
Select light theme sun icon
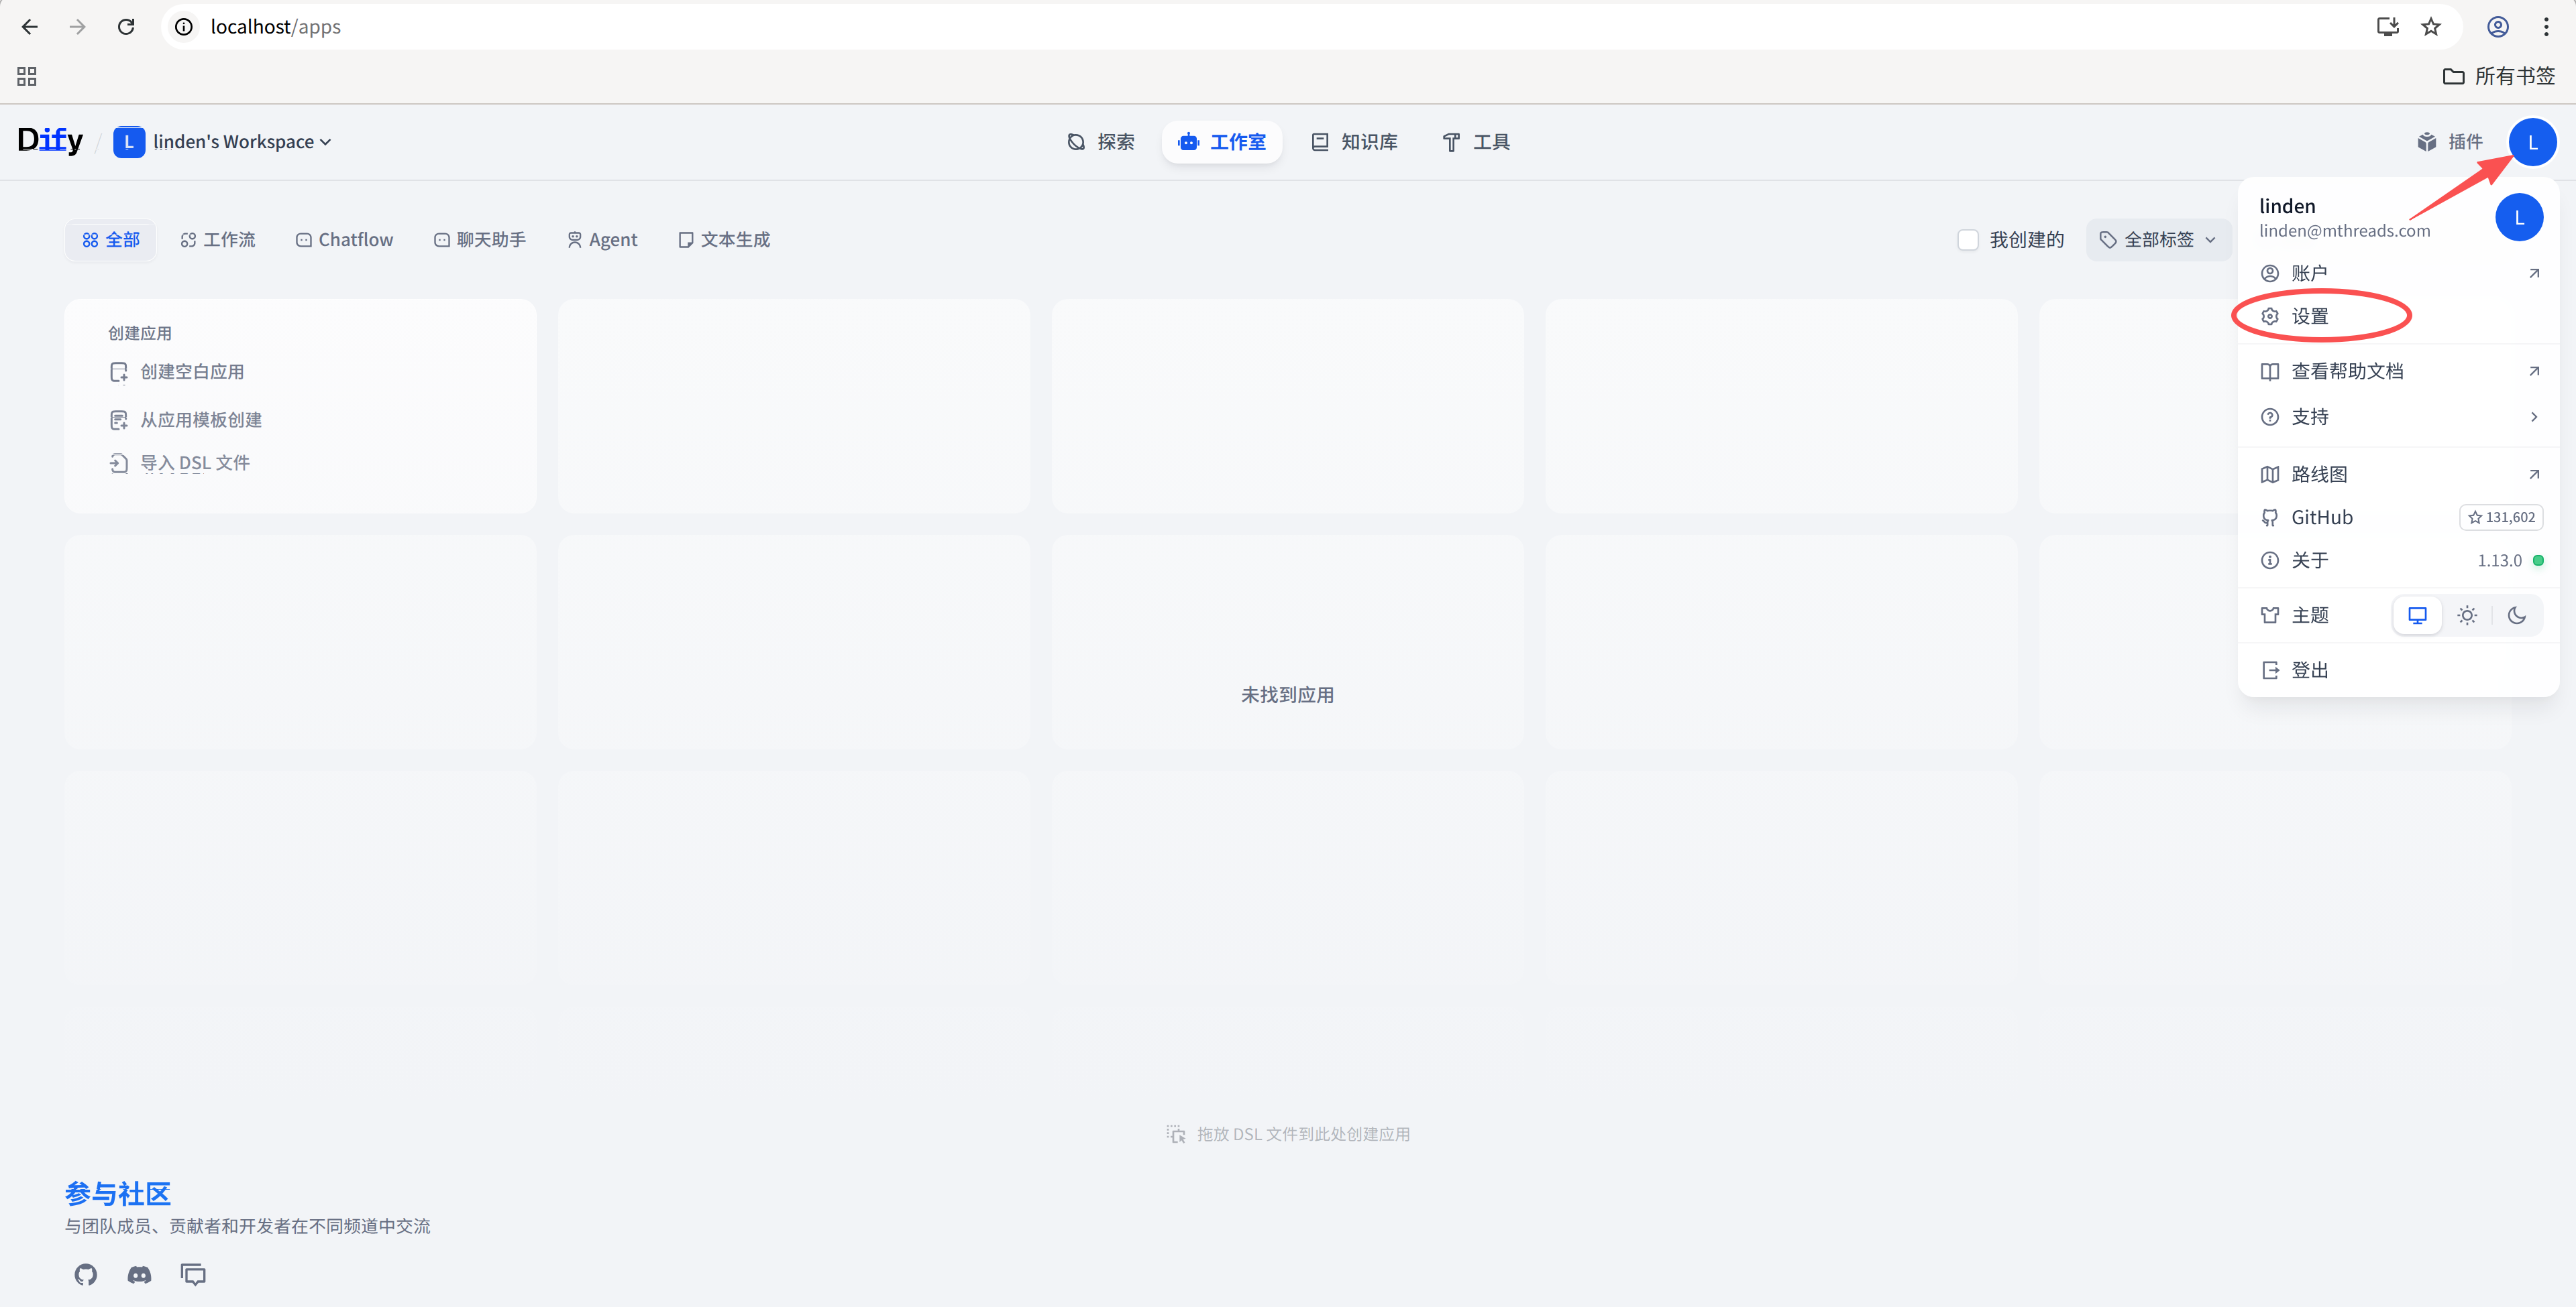click(2467, 615)
